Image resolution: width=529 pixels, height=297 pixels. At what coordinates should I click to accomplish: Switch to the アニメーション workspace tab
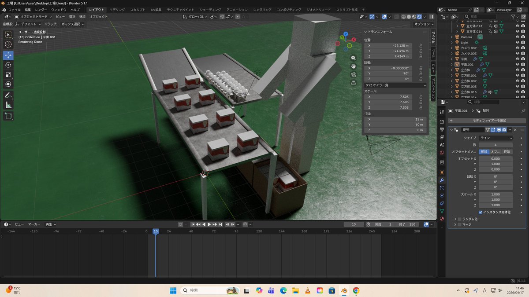click(237, 10)
